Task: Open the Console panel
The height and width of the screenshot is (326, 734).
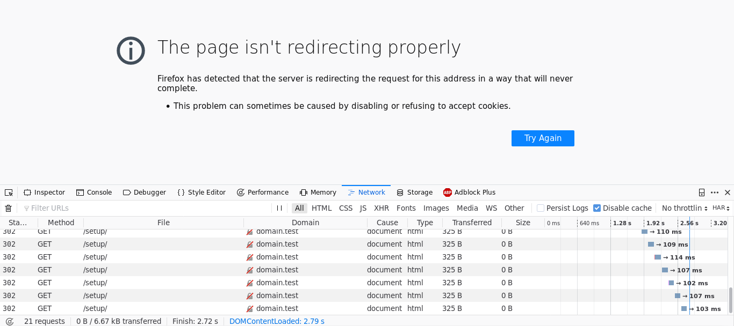Action: 94,192
